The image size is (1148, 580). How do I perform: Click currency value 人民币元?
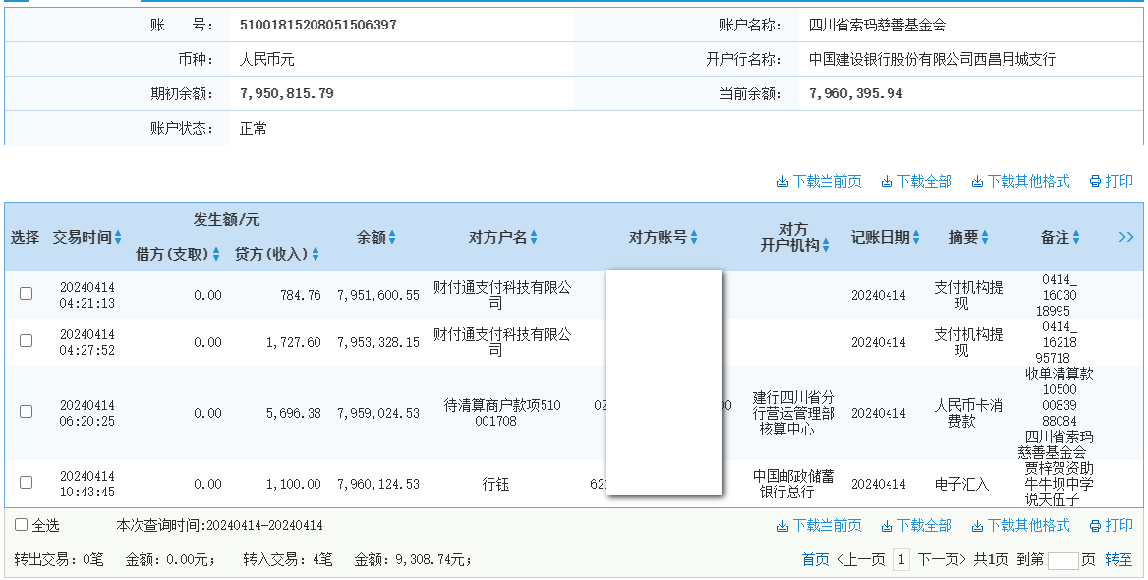coord(266,59)
